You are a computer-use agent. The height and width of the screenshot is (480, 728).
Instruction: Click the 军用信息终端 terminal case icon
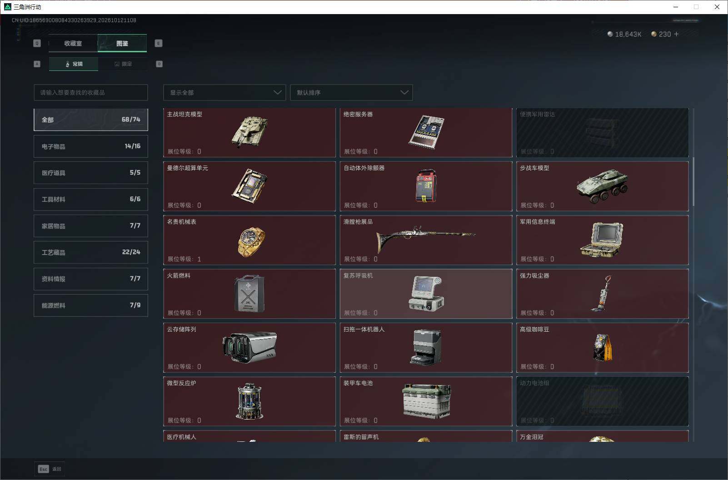[602, 240]
